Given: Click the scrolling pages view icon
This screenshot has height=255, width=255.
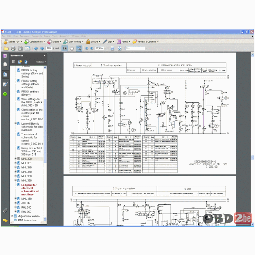Looking at the screenshot, I should [112, 48].
